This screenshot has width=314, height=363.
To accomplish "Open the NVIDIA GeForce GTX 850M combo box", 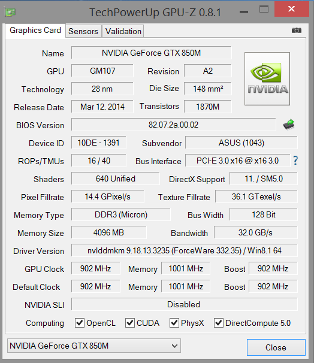I will tap(94, 346).
